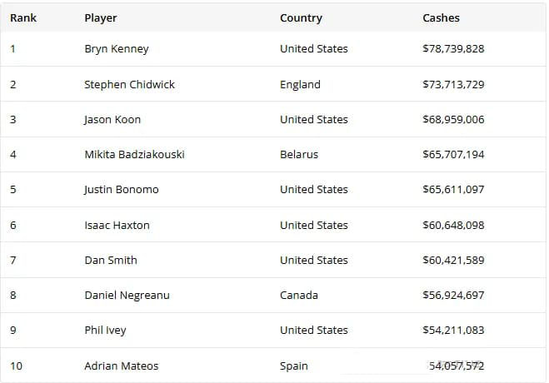This screenshot has height=383, width=549.
Task: Click the Canada country cell
Action: (x=299, y=295)
